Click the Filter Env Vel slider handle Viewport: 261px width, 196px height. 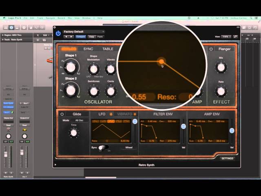click(x=184, y=127)
